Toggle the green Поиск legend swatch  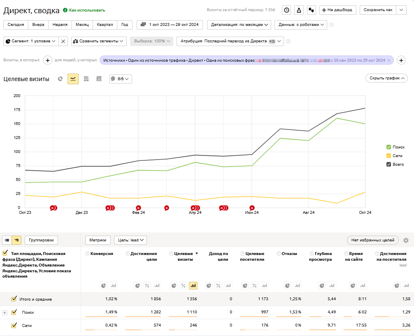[389, 147]
